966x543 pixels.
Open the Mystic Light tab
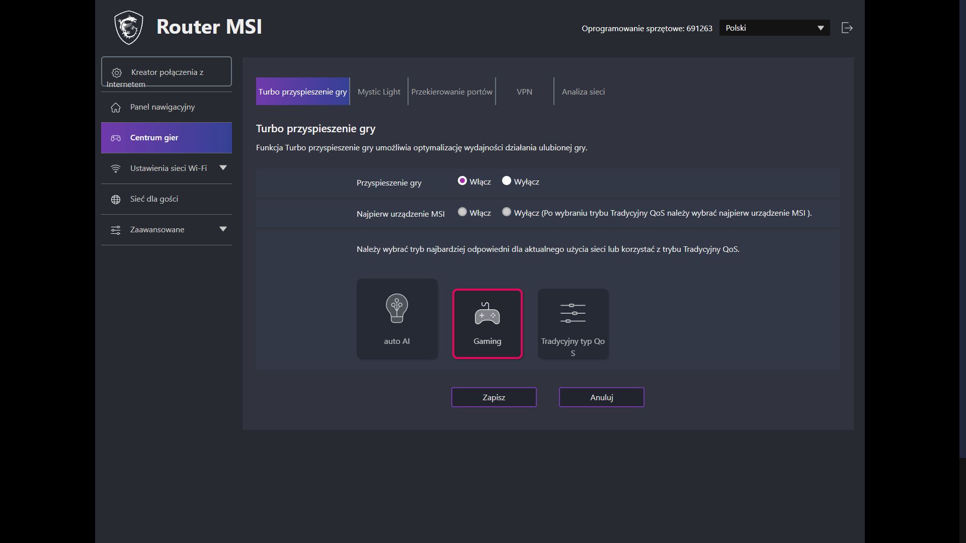(379, 92)
